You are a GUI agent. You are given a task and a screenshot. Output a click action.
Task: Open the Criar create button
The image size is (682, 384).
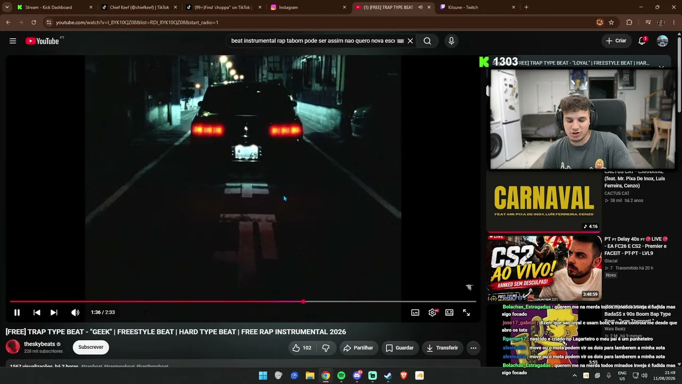(616, 41)
